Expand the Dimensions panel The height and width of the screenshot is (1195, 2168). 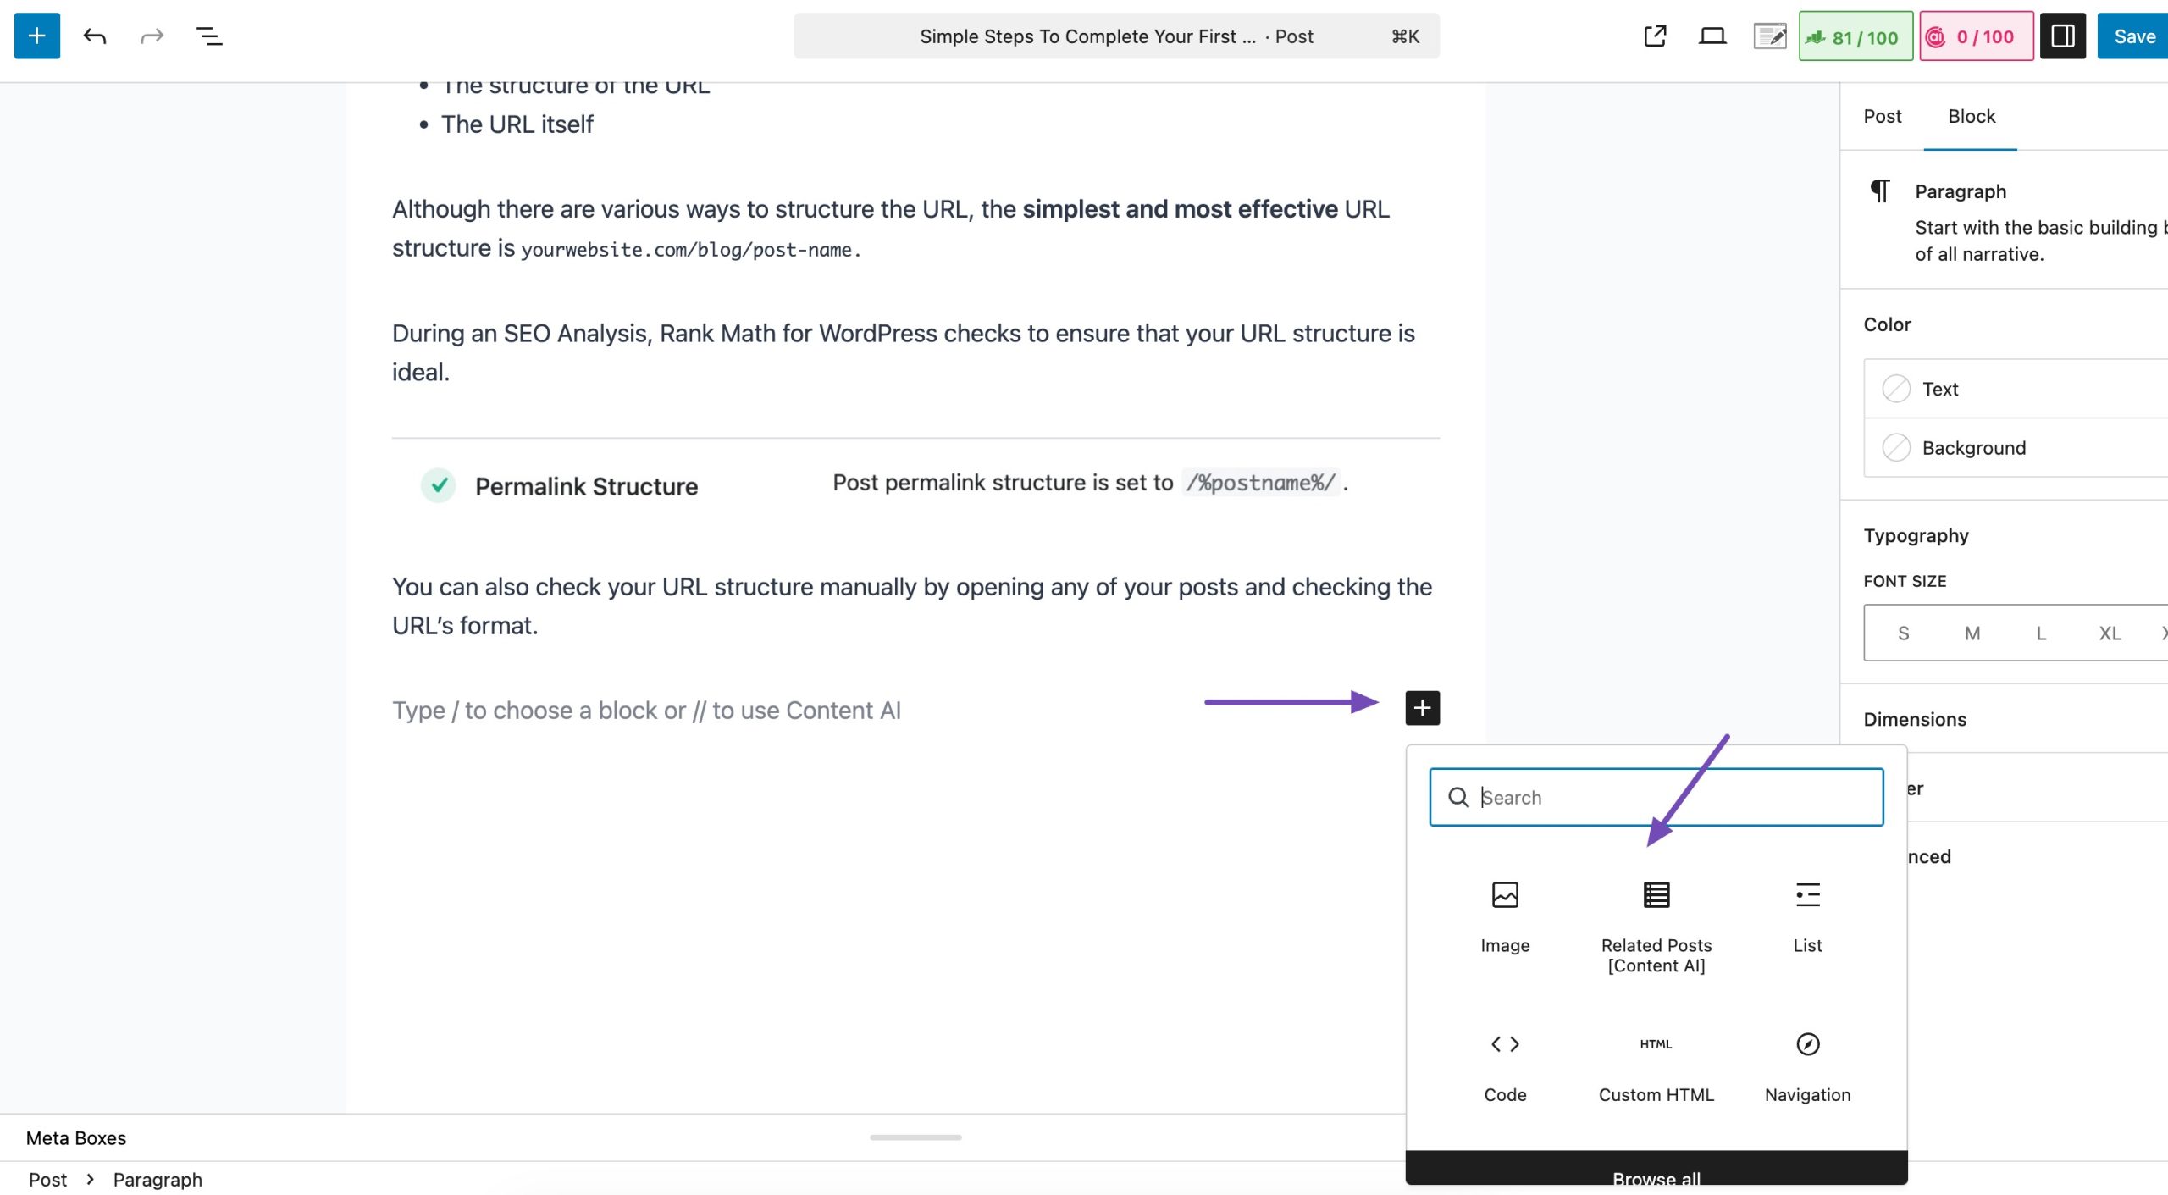[1915, 719]
